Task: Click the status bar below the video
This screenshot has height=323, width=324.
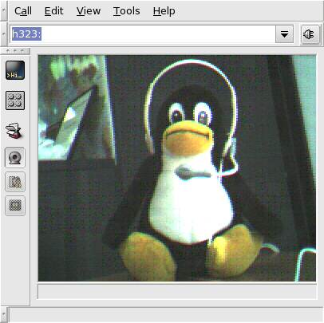Action: (x=177, y=292)
